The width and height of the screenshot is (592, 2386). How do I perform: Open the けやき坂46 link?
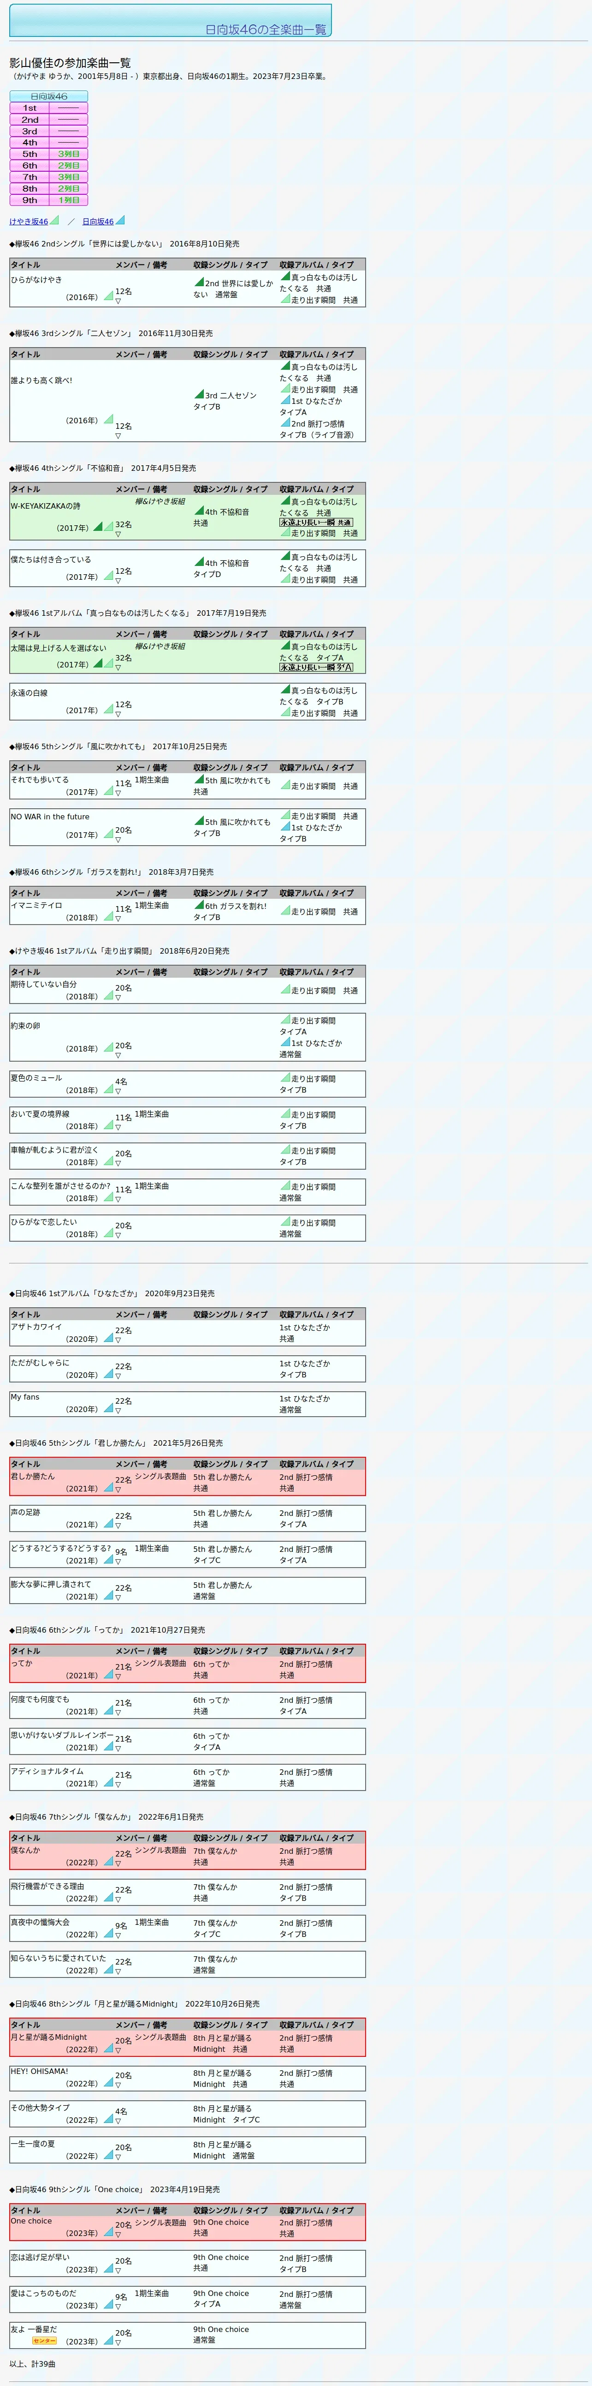point(29,222)
